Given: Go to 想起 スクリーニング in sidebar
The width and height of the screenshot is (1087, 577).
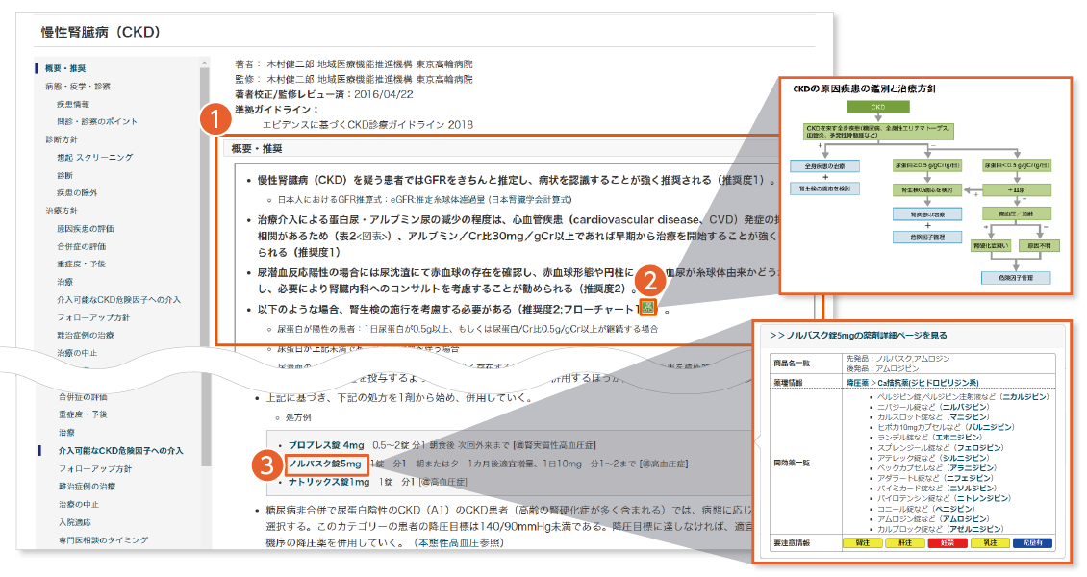Looking at the screenshot, I should (x=94, y=157).
